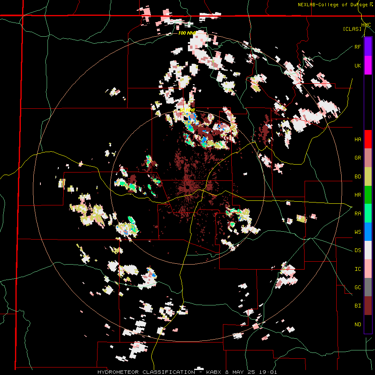Click the HA red legend swatch
This screenshot has width=375, height=375.
[368, 139]
